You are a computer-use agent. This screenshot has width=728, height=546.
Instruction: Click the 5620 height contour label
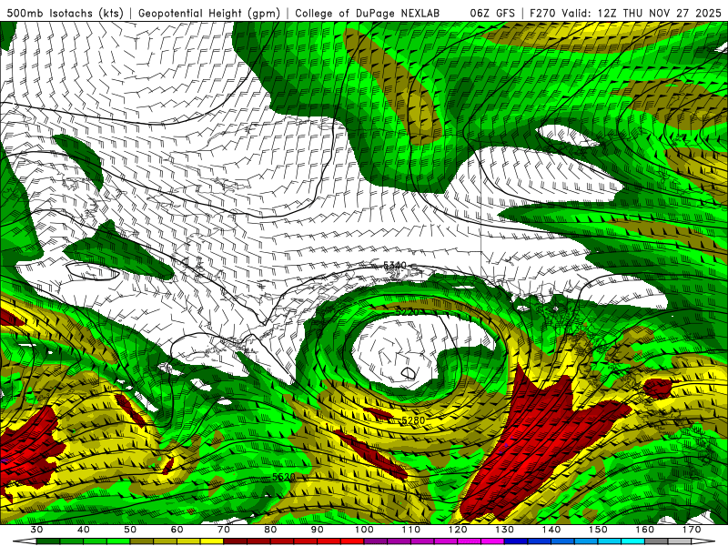(284, 477)
